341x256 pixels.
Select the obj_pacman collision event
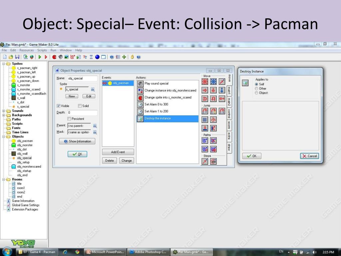tap(118, 83)
